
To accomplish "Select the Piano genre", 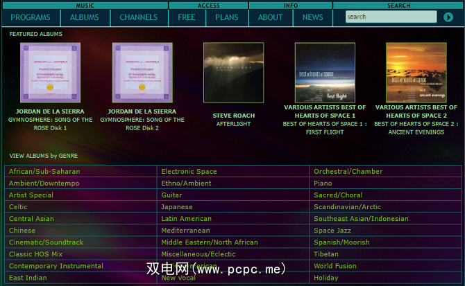I will (x=323, y=184).
